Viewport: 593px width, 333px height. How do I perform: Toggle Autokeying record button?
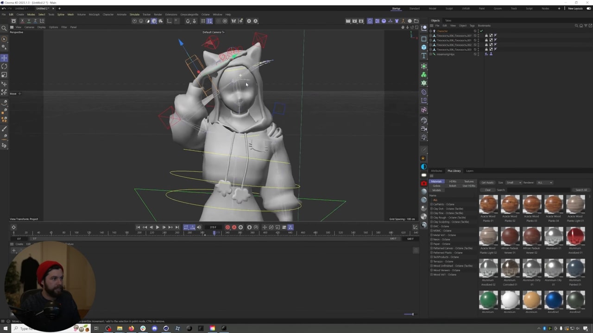[x=234, y=227]
